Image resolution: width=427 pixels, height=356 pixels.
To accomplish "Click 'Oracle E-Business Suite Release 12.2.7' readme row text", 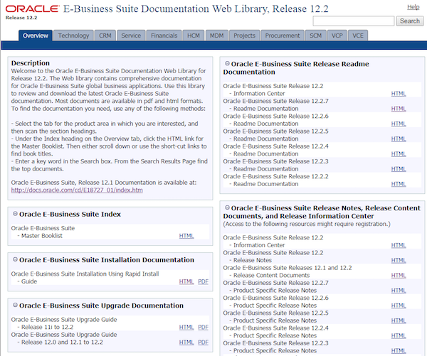I will 276,101.
